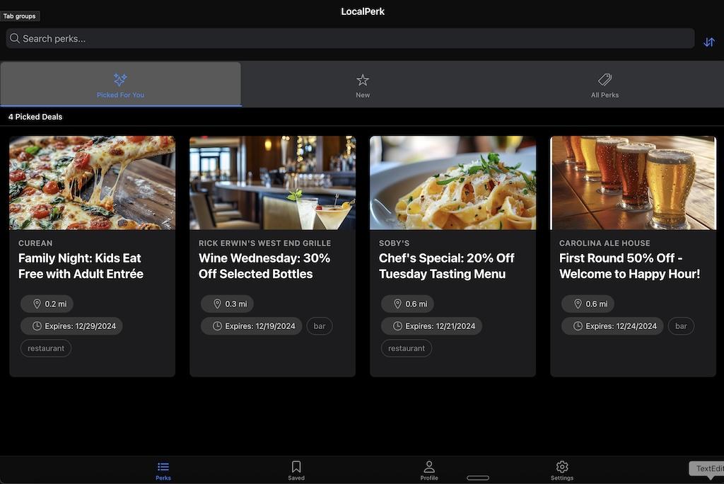724x484 pixels.
Task: Switch to the New tab
Action: point(363,84)
